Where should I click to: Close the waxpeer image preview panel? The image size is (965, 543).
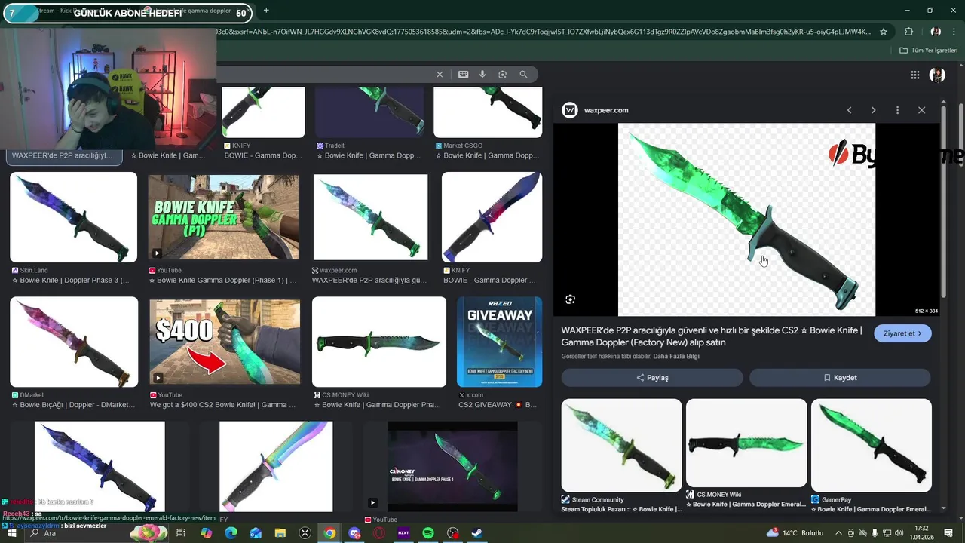pyautogui.click(x=921, y=110)
